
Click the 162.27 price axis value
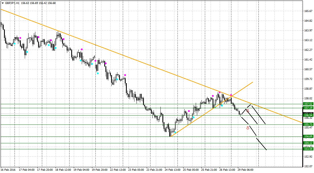[x=308, y=50]
